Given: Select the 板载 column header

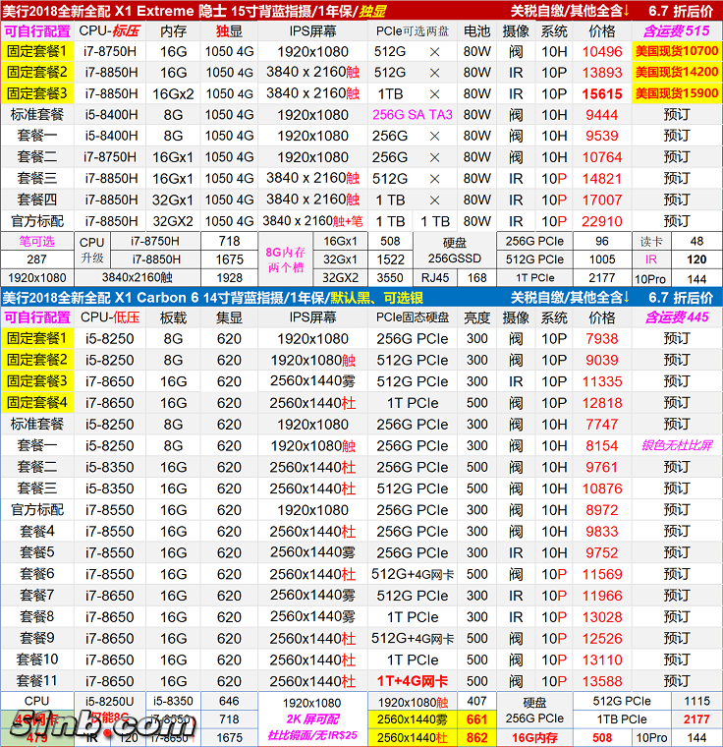Looking at the screenshot, I should click(173, 317).
